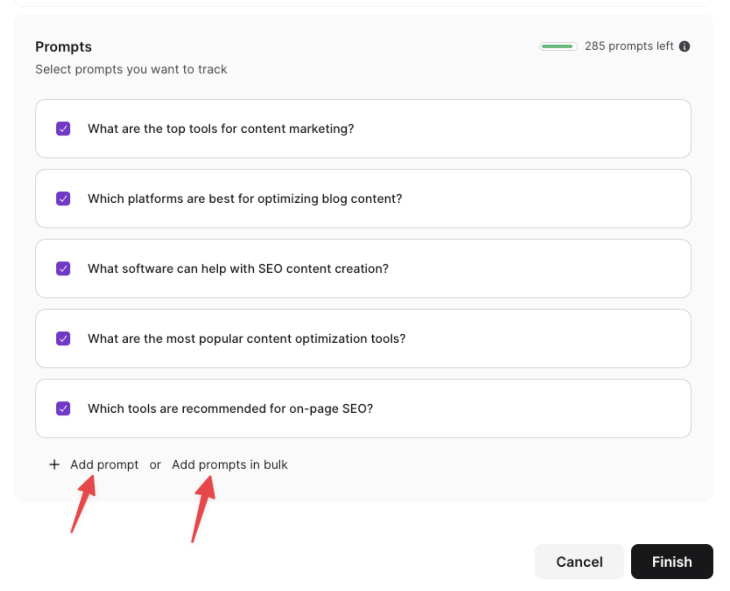The image size is (730, 591).
Task: Click the text 'What software can help with SEO content creation?'
Action: click(238, 269)
